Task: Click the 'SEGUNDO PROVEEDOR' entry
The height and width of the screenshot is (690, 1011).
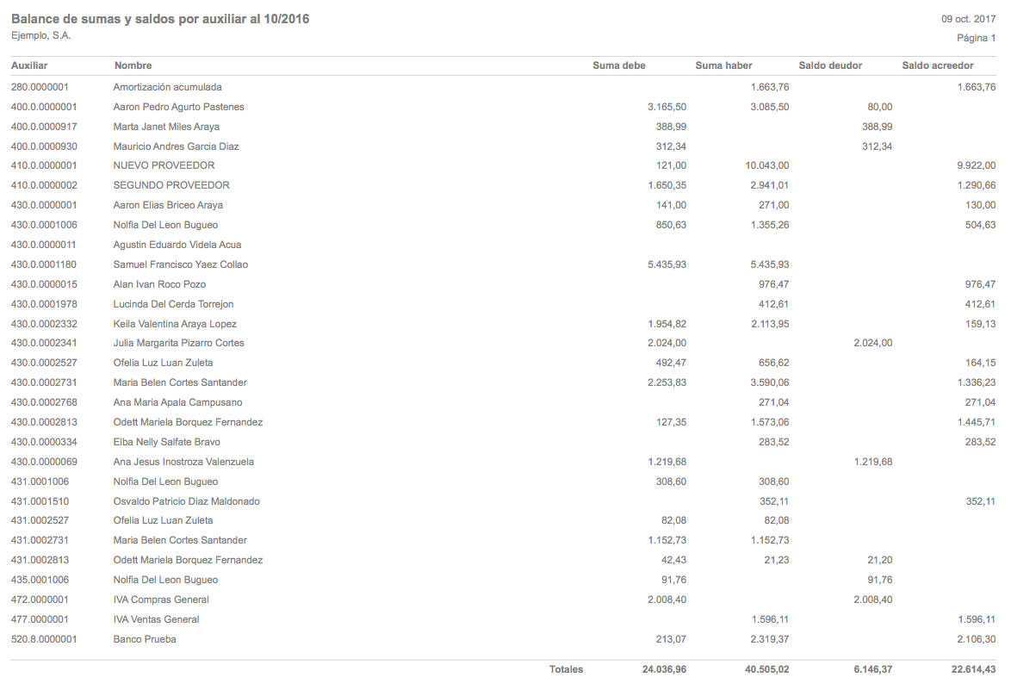Action: pyautogui.click(x=171, y=185)
